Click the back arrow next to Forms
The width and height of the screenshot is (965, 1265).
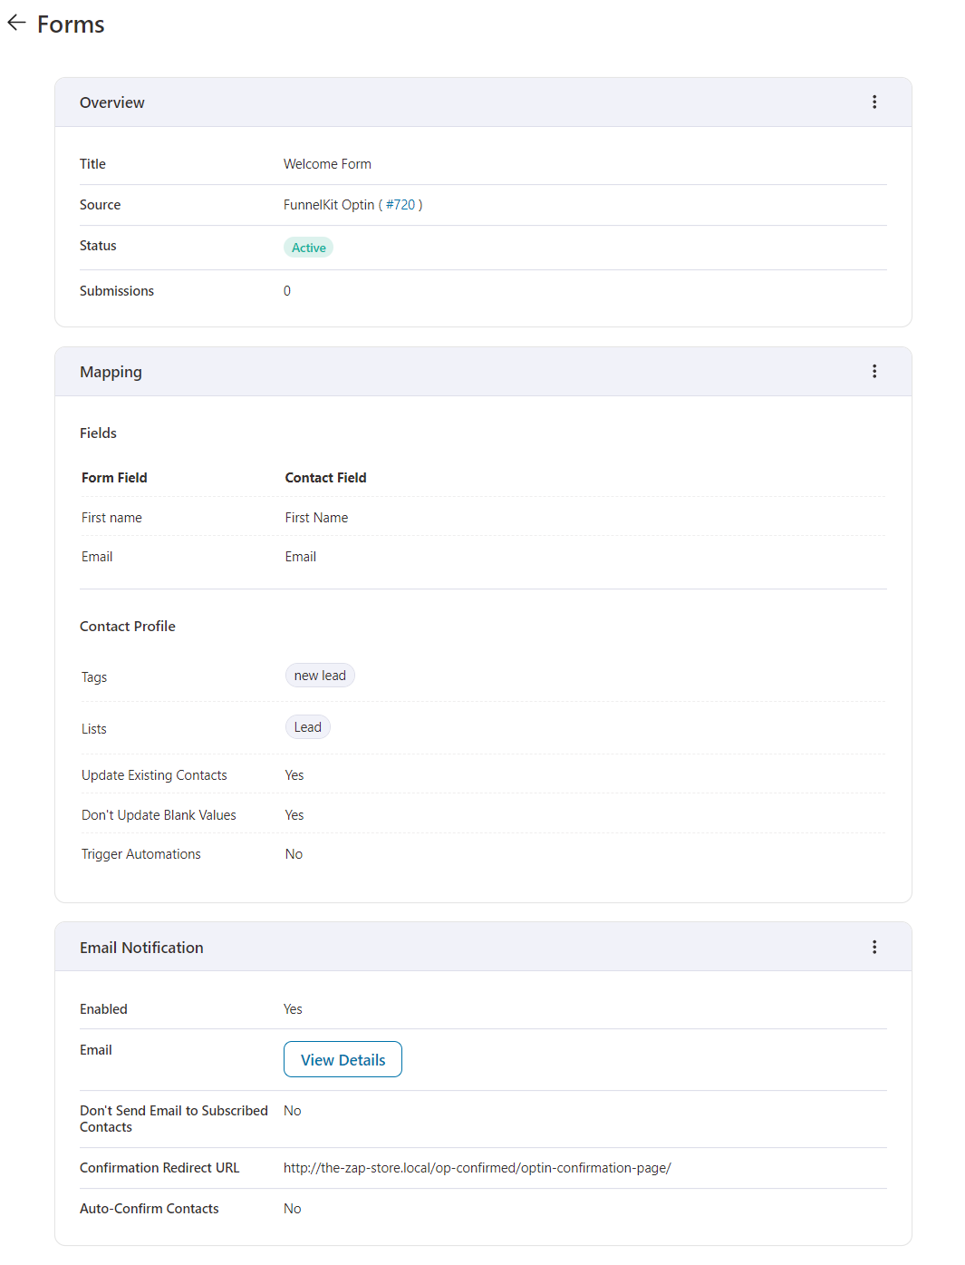pyautogui.click(x=16, y=23)
